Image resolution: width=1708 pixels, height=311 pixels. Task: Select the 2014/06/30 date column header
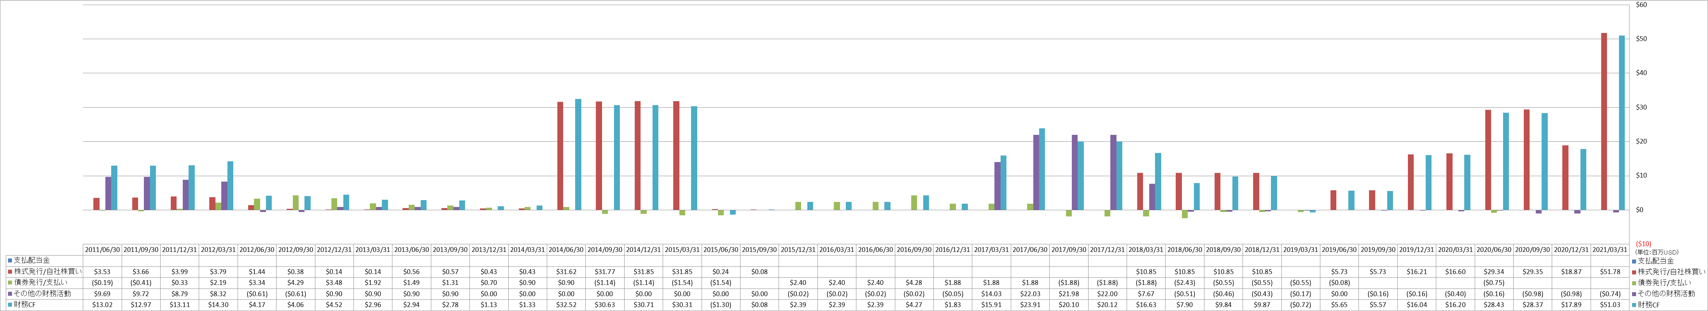566,249
